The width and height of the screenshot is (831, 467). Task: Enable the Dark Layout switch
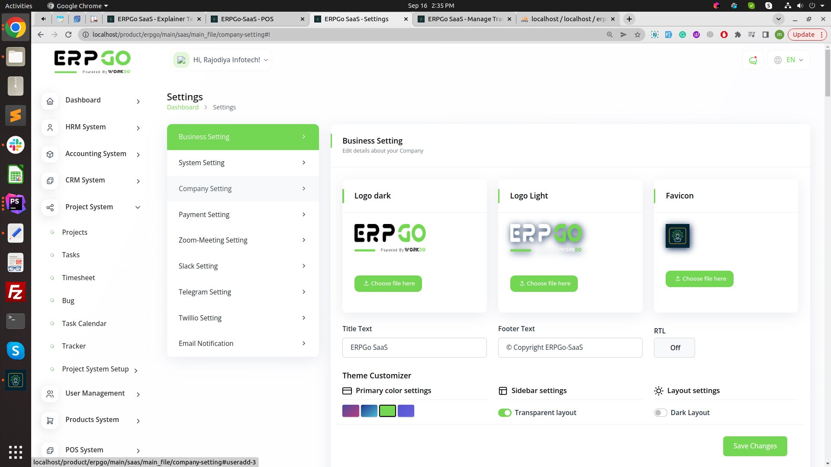(660, 413)
